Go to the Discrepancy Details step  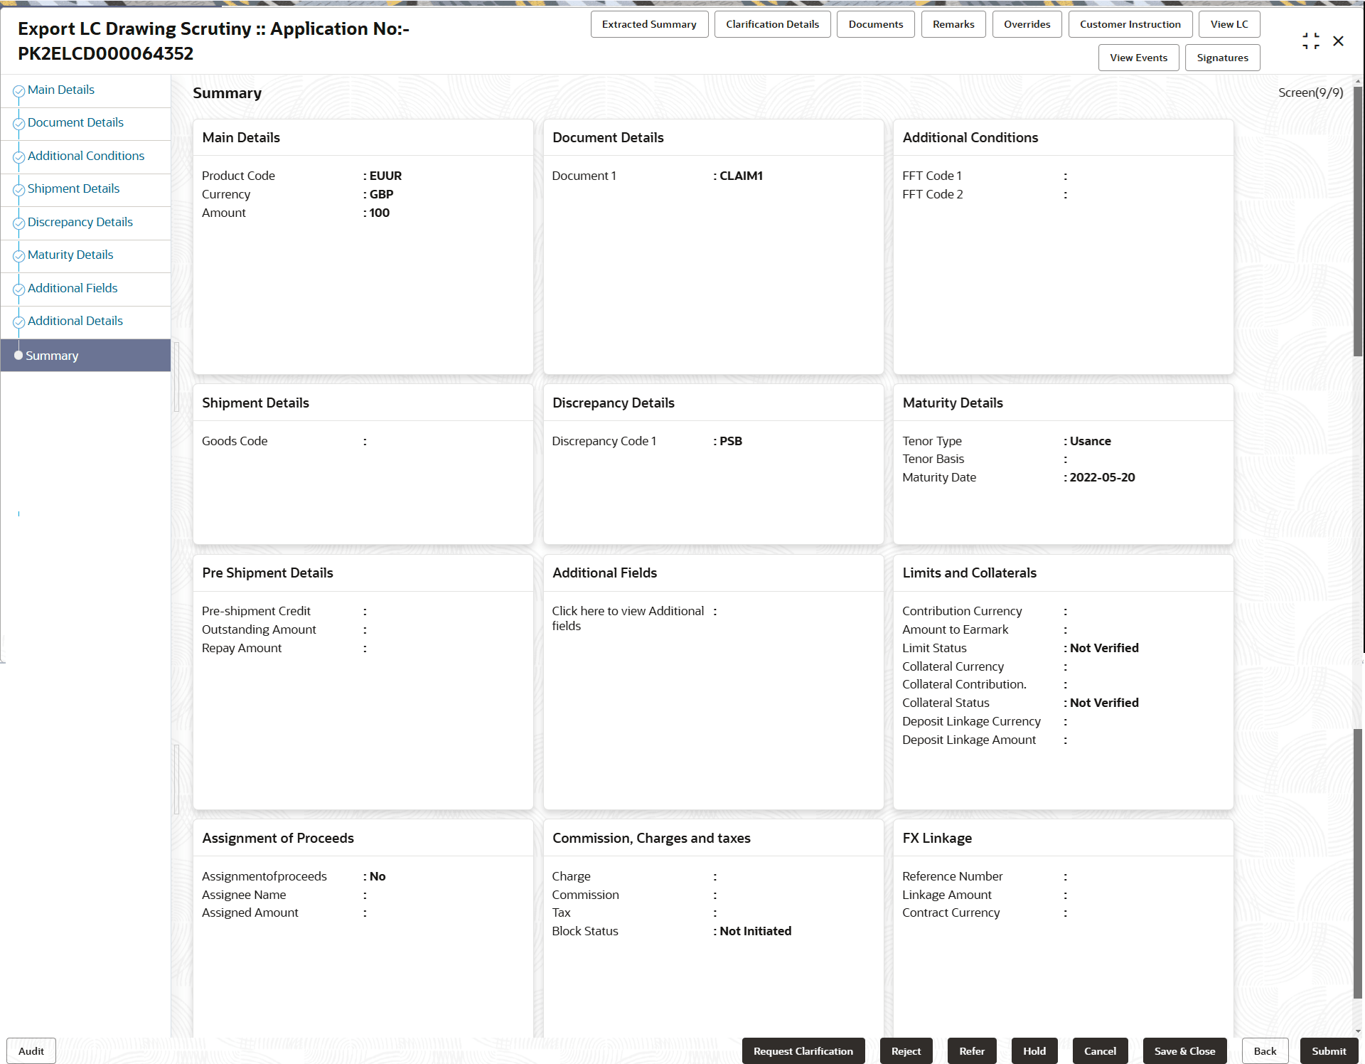(80, 222)
